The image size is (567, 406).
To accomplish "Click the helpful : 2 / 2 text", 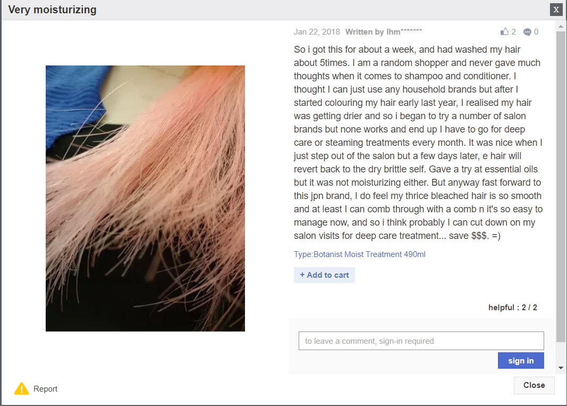I will [x=513, y=308].
